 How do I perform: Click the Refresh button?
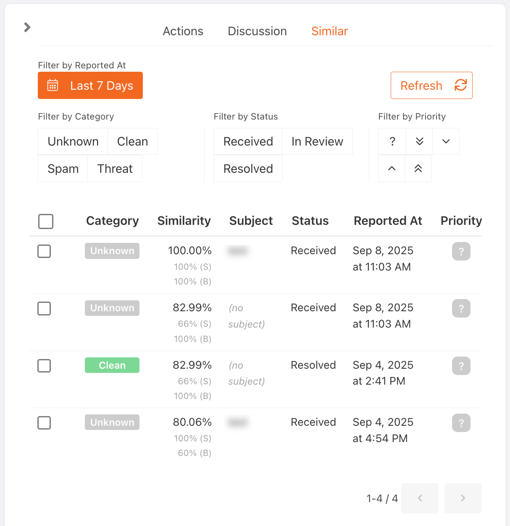coord(431,85)
